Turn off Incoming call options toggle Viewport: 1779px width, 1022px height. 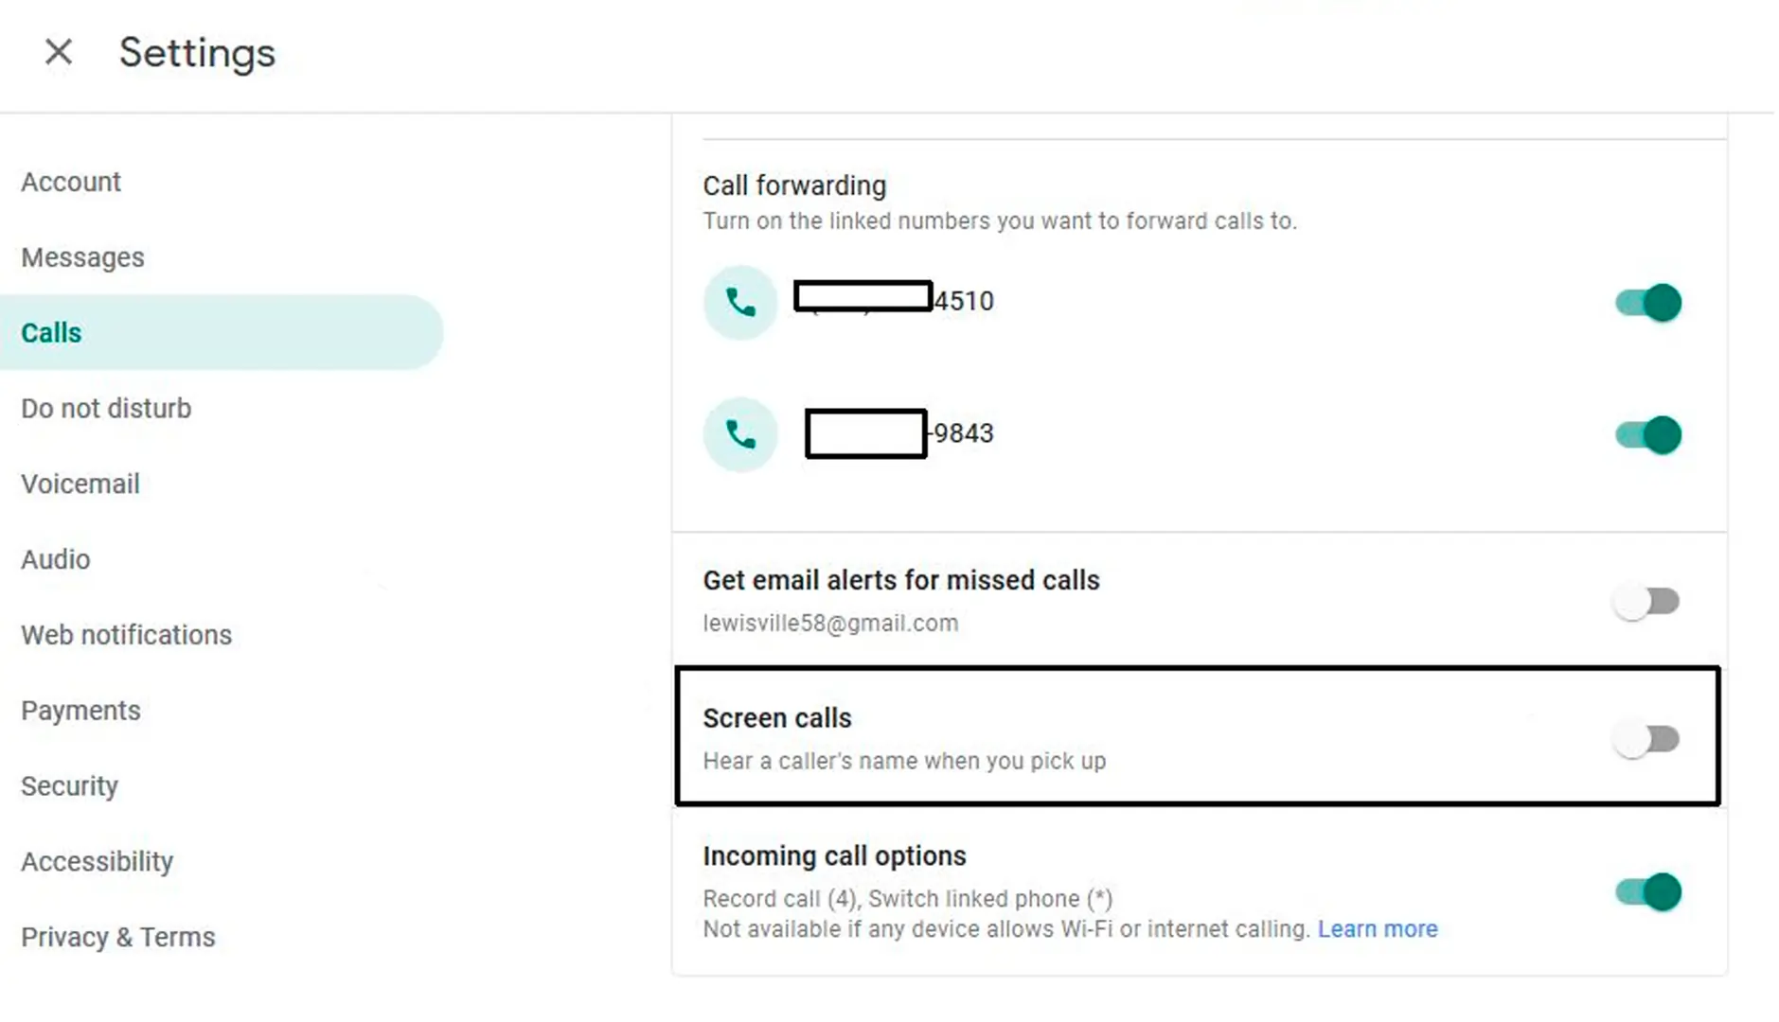[1648, 892]
